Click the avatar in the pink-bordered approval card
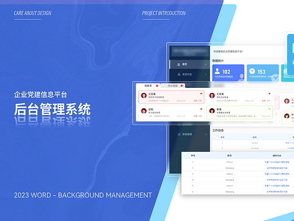This screenshot has height=221, width=294. pos(144,96)
